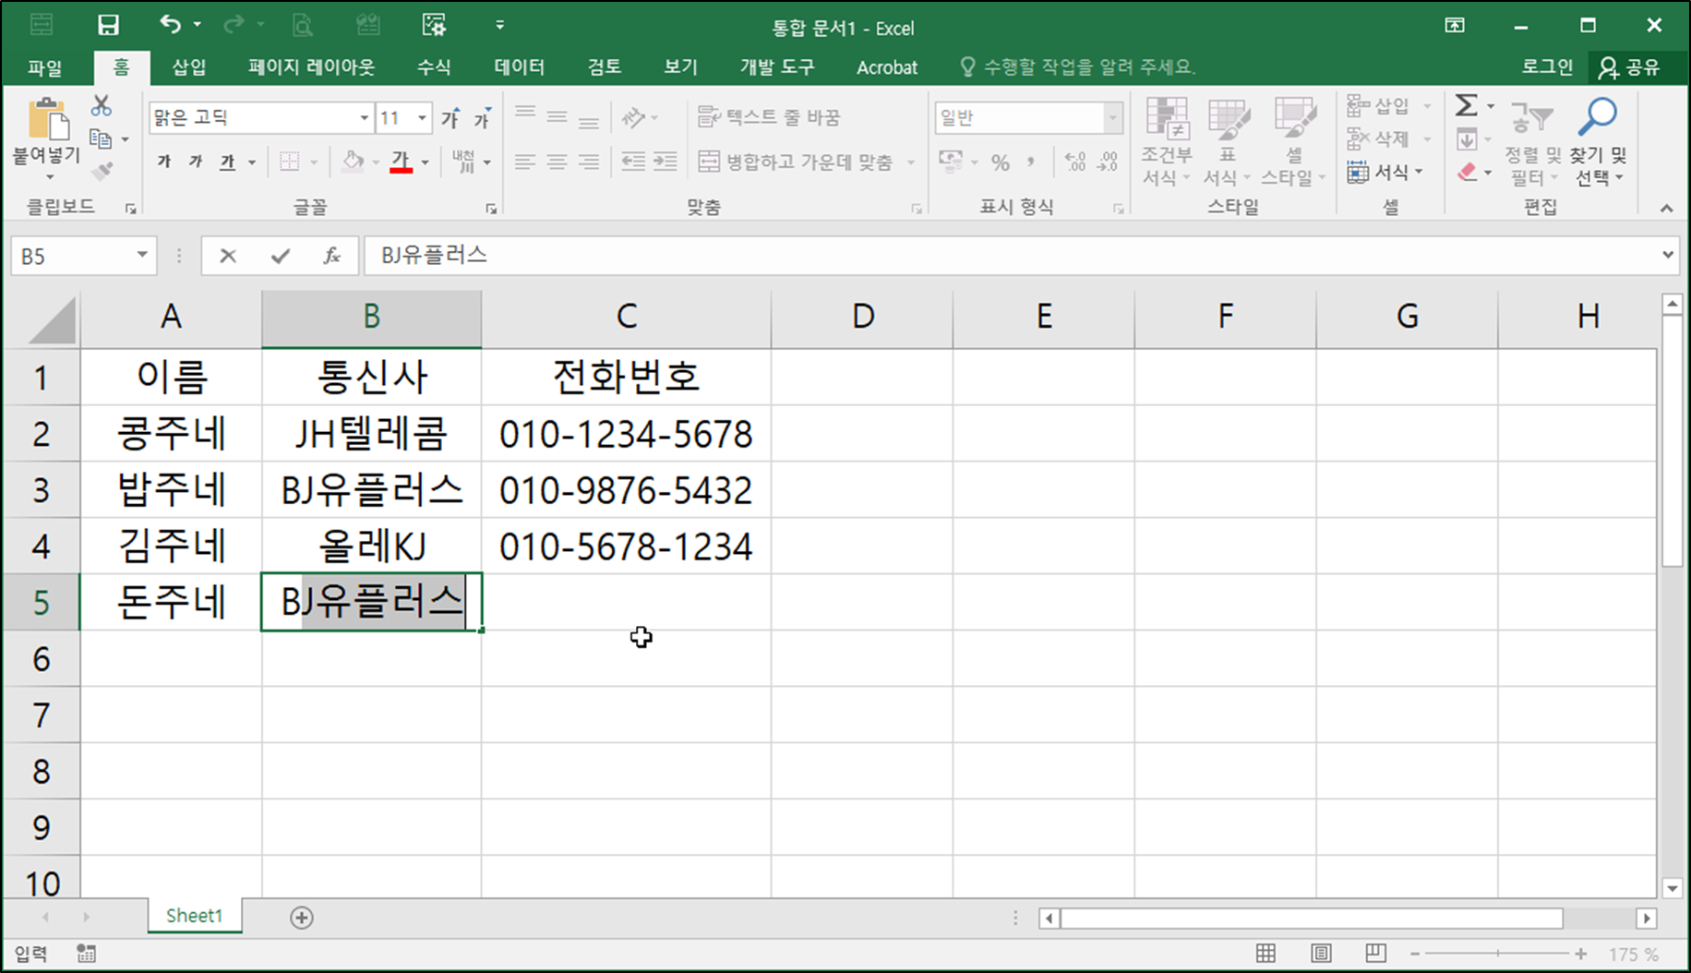Collapse the ribbon with chevron
This screenshot has width=1691, height=973.
coord(1666,209)
